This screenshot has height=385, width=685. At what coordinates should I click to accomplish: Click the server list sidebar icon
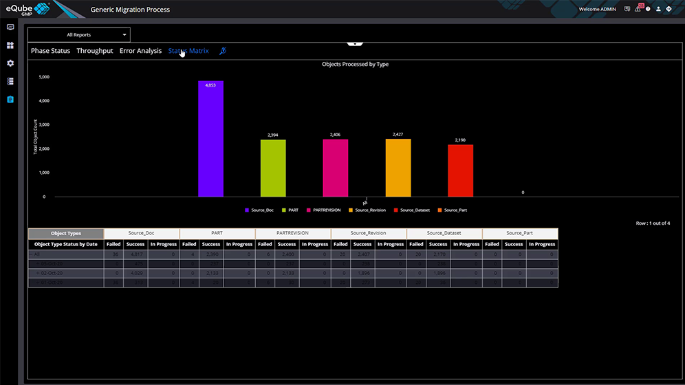10,81
